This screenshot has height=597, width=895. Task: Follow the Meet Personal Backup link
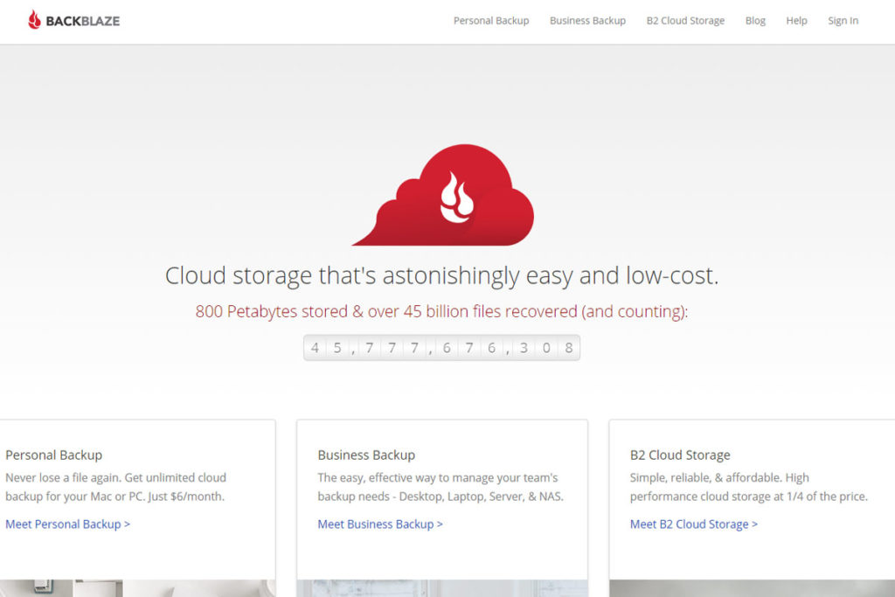tap(68, 524)
